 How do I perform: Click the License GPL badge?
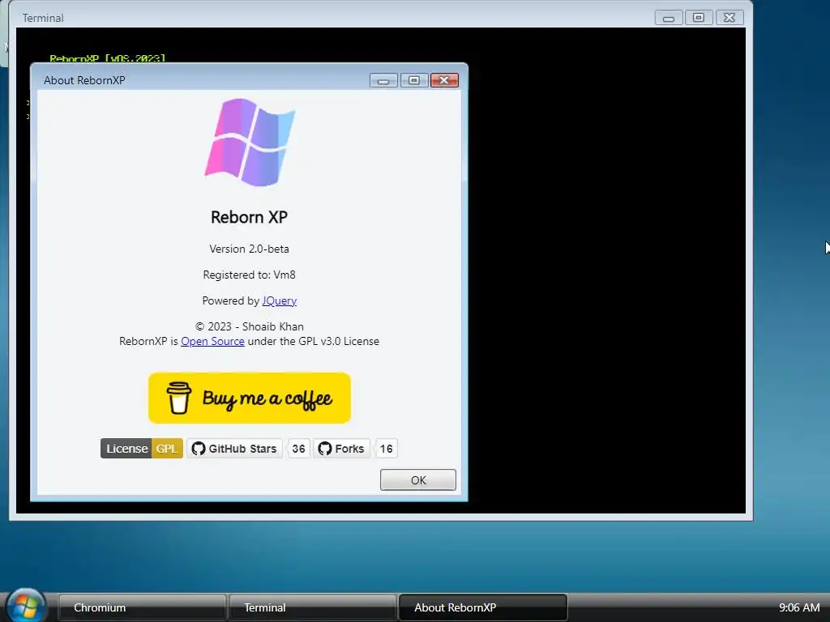point(141,449)
